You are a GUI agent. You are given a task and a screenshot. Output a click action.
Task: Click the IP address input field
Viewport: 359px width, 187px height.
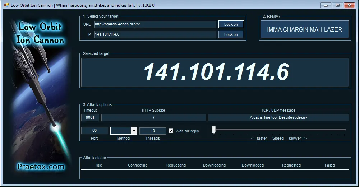155,34
